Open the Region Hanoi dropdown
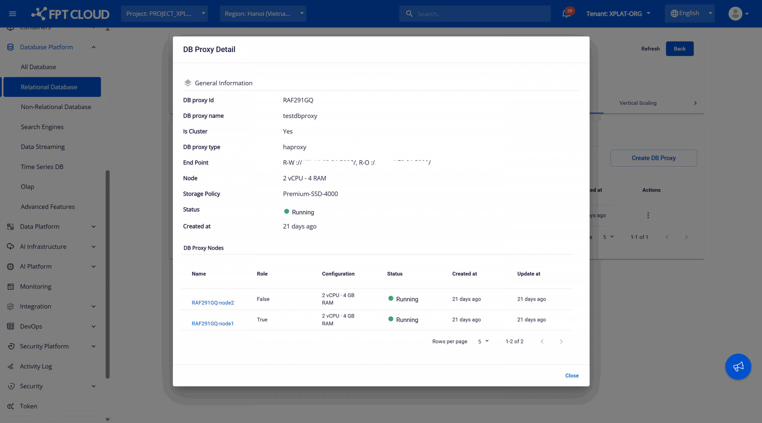 point(263,14)
